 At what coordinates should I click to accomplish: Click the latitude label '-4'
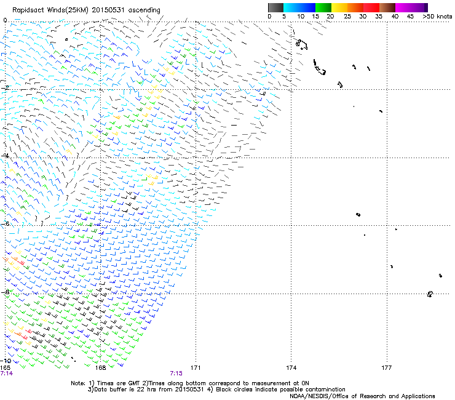tap(5, 156)
